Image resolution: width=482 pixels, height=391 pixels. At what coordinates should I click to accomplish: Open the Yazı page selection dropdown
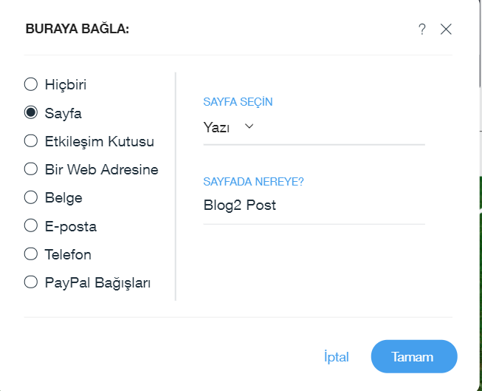click(229, 127)
